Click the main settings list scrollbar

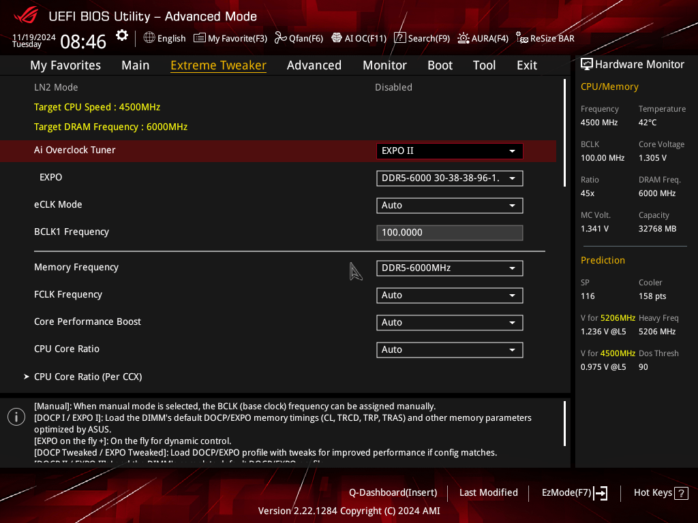[564, 133]
